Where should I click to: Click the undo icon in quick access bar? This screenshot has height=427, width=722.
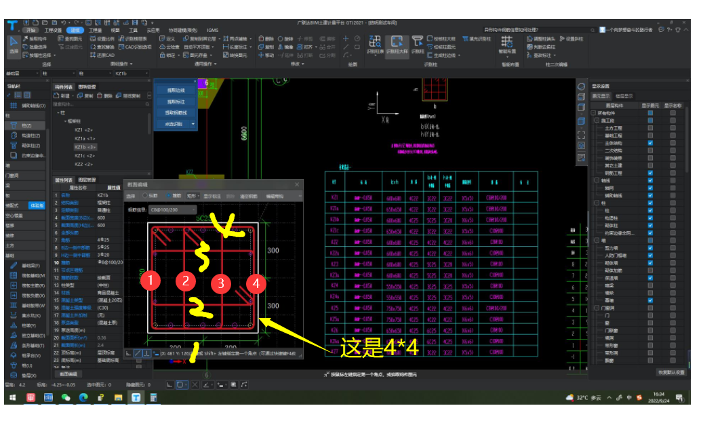[x=63, y=22]
